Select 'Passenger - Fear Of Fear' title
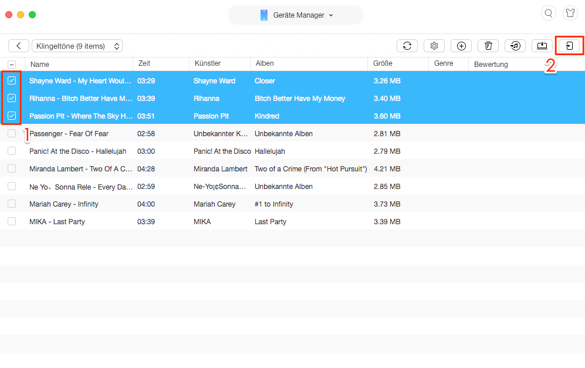The height and width of the screenshot is (368, 585). coord(69,134)
